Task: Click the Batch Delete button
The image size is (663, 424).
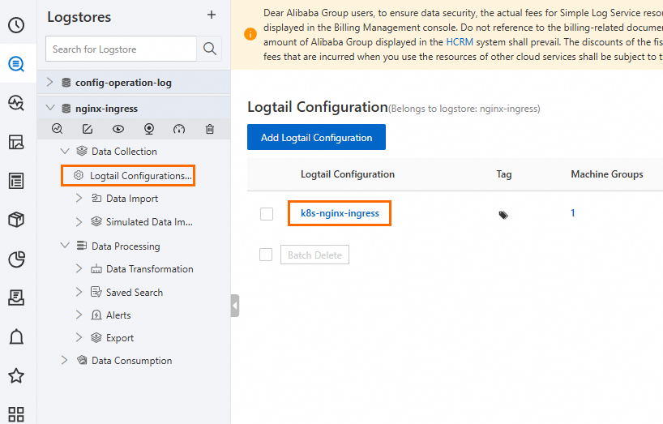Action: pyautogui.click(x=314, y=255)
